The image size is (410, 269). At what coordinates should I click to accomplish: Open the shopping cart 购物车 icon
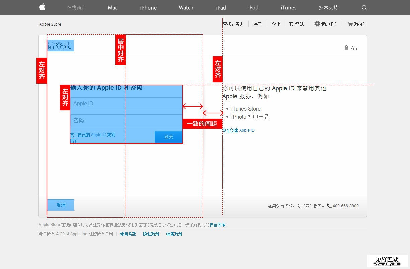(350, 24)
